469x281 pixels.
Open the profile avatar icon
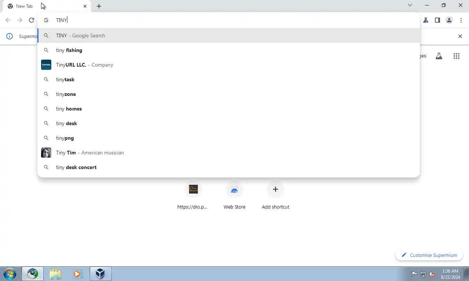[449, 20]
